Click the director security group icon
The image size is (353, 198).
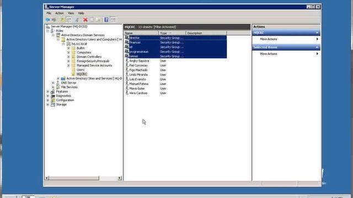pos(127,38)
